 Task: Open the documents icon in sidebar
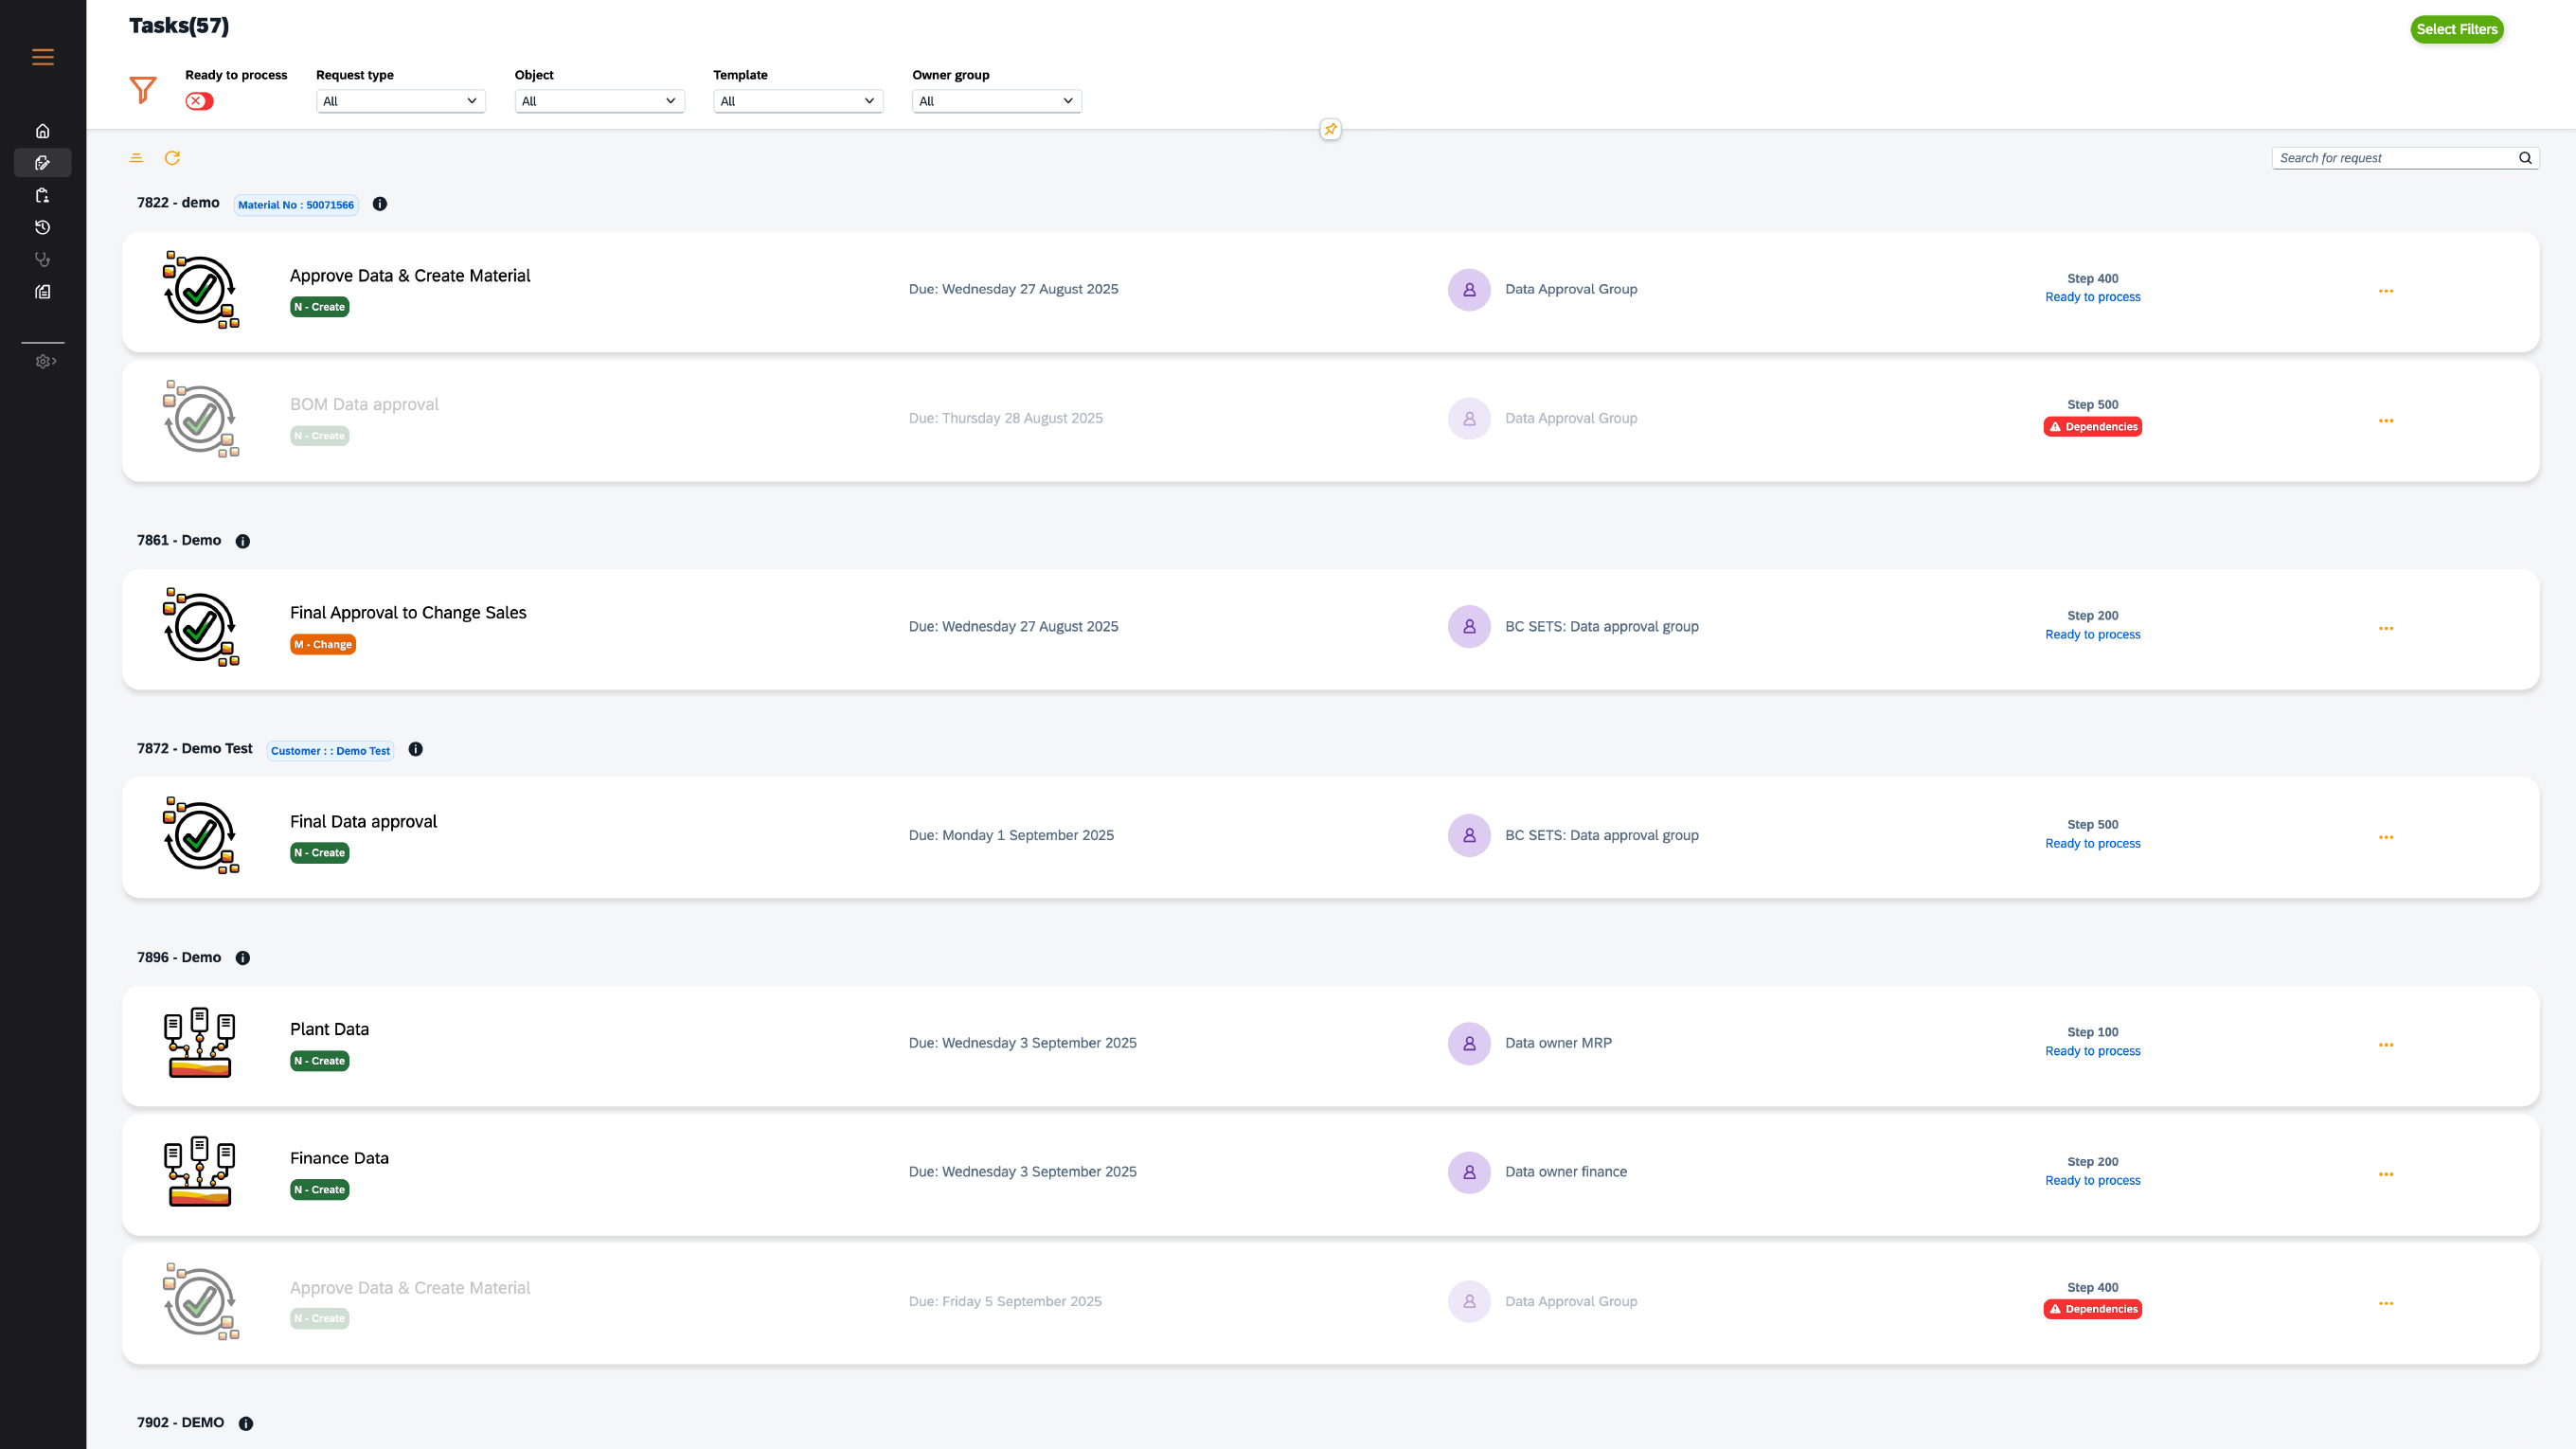43,292
